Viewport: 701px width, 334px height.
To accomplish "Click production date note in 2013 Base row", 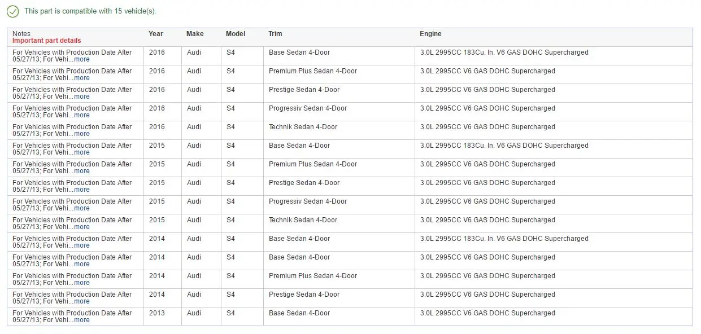I will click(x=72, y=317).
